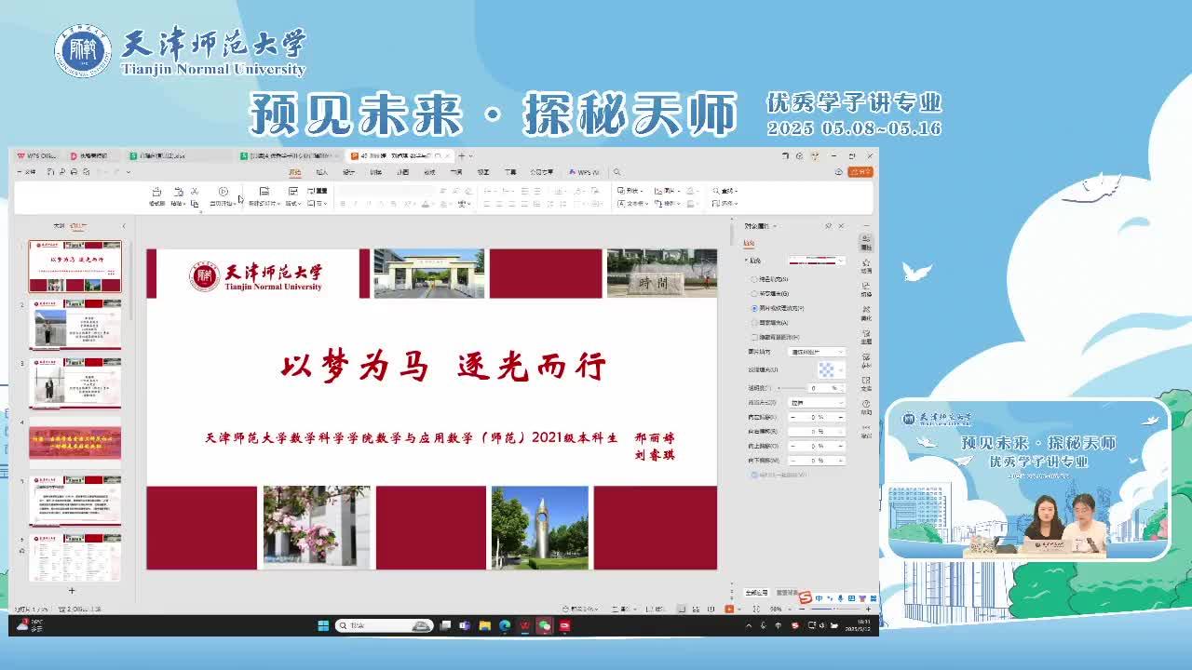Image resolution: width=1192 pixels, height=670 pixels.
Task: Collapse the slide thumbnail panel
Action: pos(124,225)
